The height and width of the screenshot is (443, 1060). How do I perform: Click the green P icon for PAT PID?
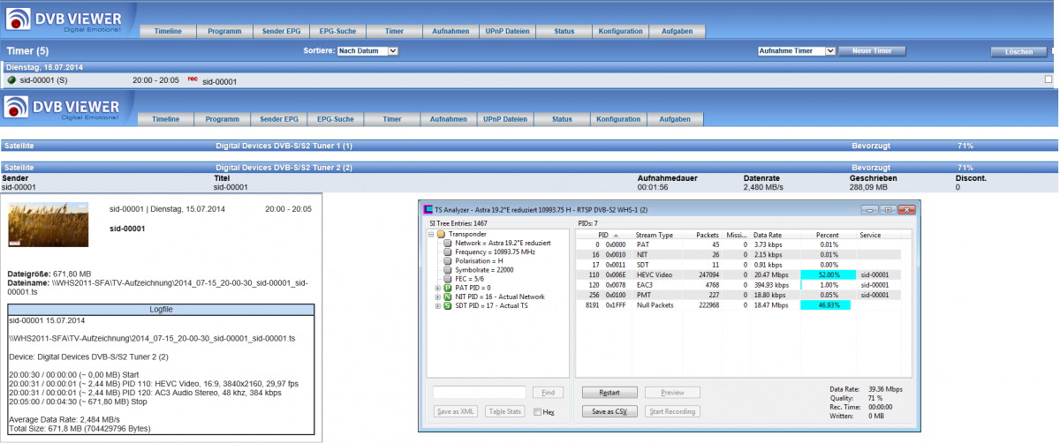pos(447,288)
